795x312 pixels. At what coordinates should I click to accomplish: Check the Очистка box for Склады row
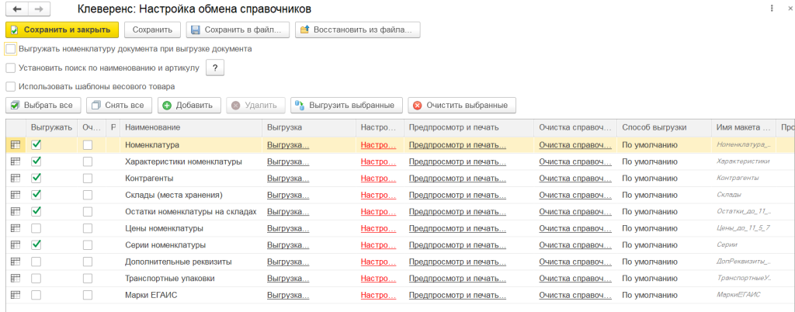[89, 195]
